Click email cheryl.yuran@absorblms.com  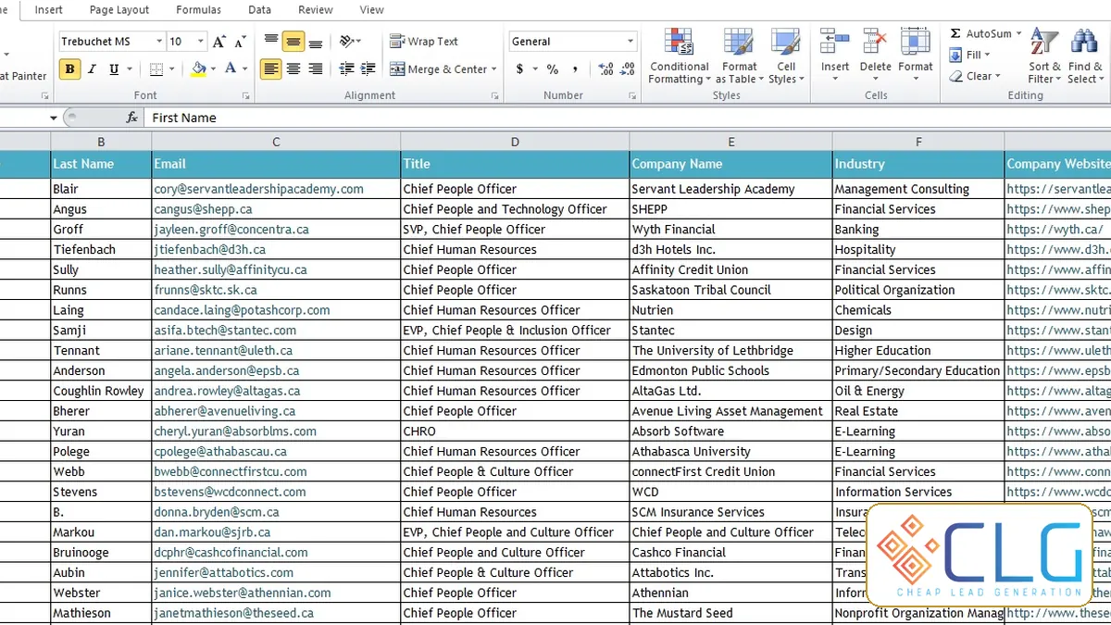(x=235, y=431)
